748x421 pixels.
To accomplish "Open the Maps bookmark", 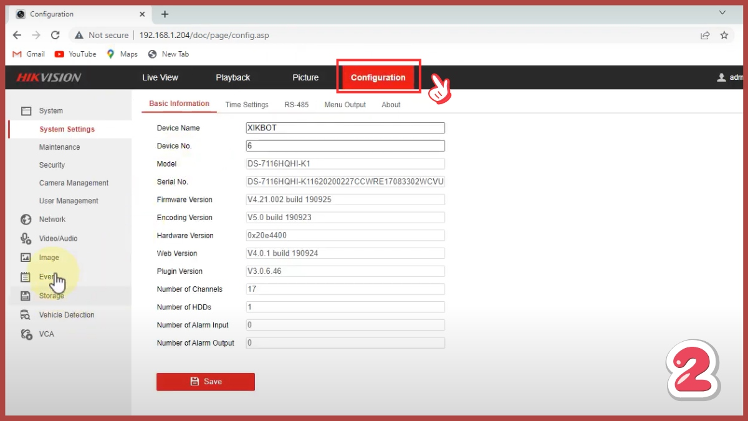I will coord(122,54).
